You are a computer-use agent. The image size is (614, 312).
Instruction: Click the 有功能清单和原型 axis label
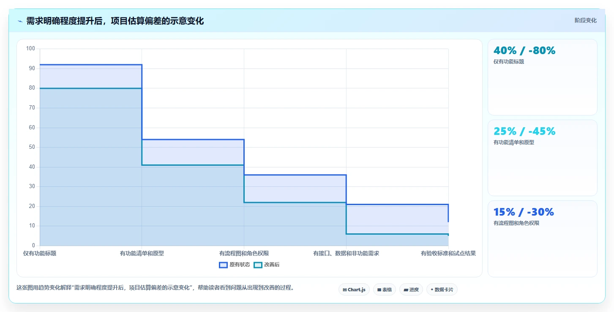tap(142, 253)
